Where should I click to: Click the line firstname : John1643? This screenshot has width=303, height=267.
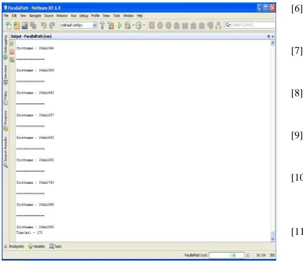(x=35, y=93)
